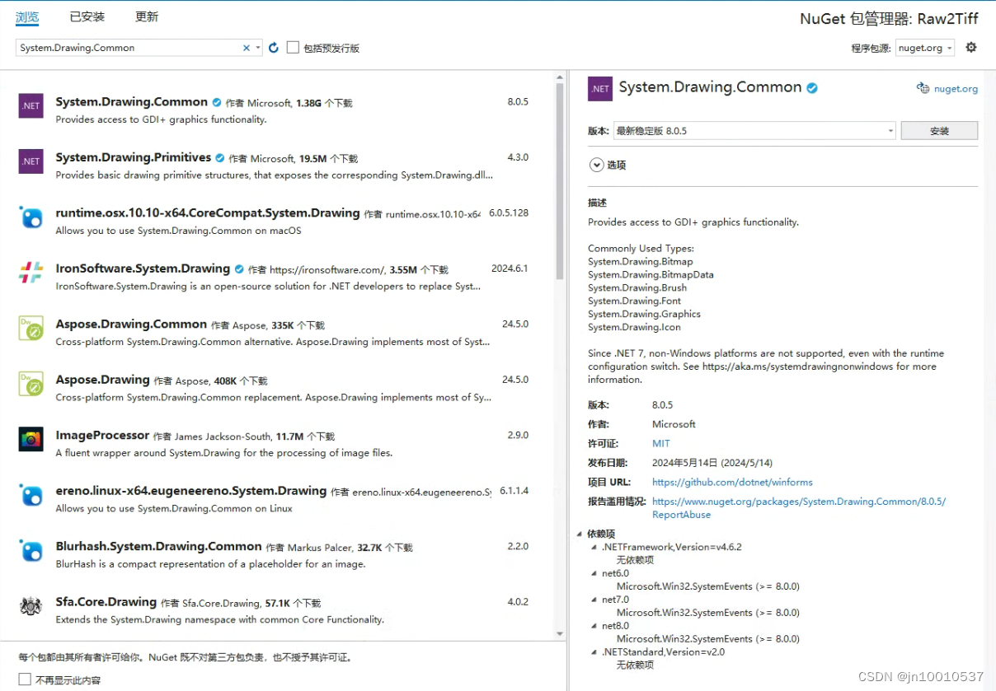This screenshot has height=691, width=996.
Task: Click the Sfa.Core.Drawing crown icon
Action: click(x=30, y=605)
